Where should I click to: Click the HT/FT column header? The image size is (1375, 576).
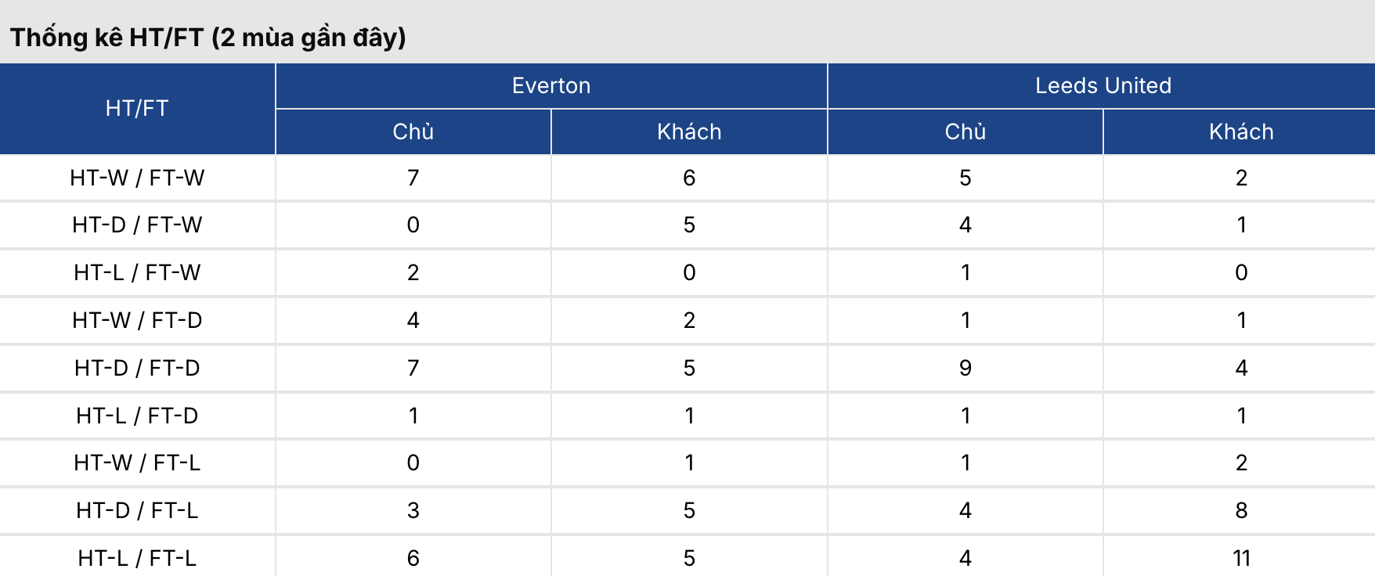[137, 108]
